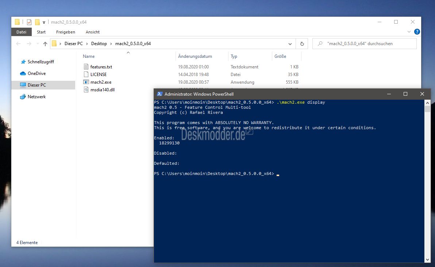435x267 pixels.
Task: Click the new folder quick access icon
Action: pyautogui.click(x=37, y=22)
